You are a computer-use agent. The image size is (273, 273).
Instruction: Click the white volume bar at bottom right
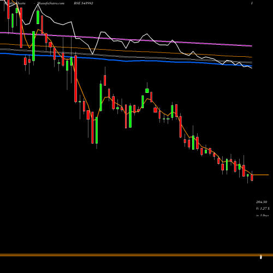pyautogui.click(x=261, y=257)
